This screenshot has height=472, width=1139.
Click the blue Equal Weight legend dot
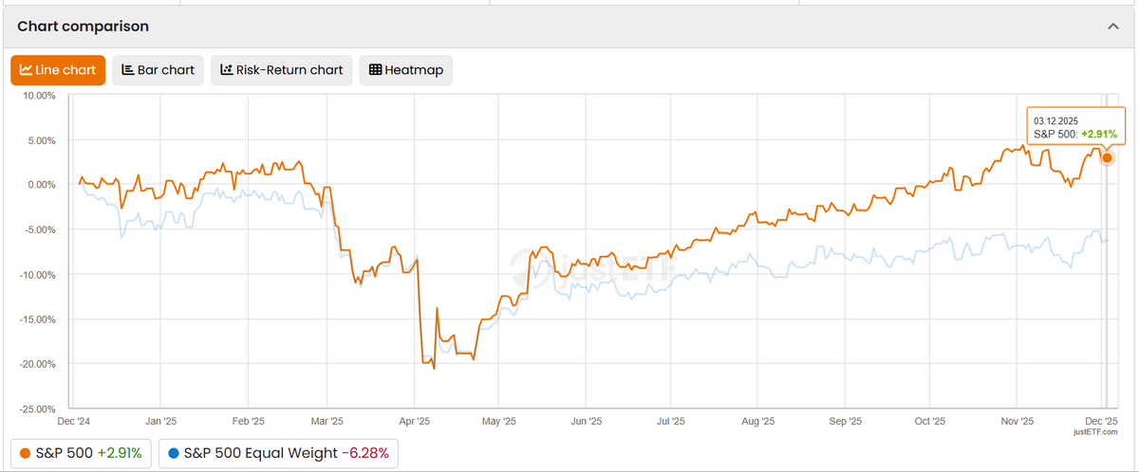click(172, 453)
